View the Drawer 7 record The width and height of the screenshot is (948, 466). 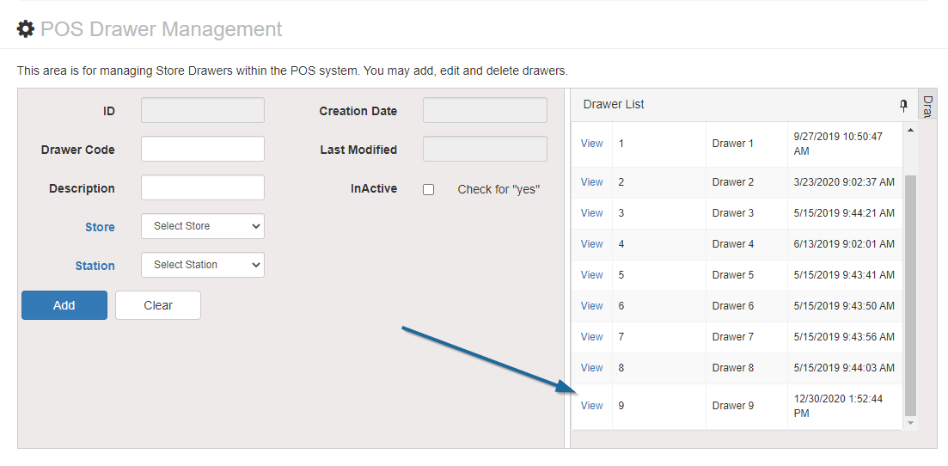point(592,336)
